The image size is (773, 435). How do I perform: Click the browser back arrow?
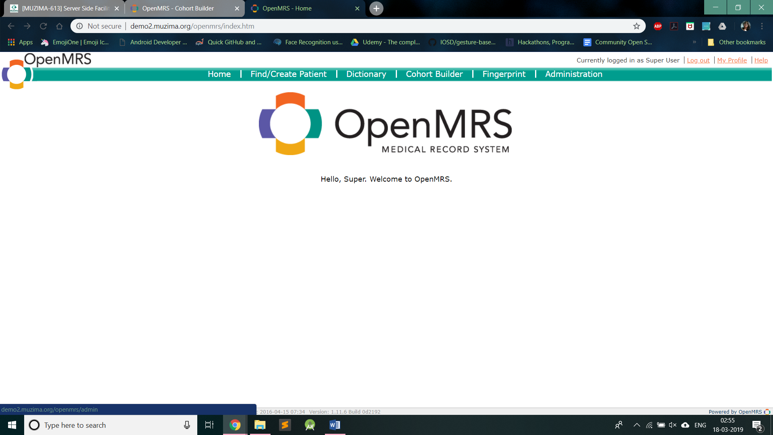click(11, 26)
